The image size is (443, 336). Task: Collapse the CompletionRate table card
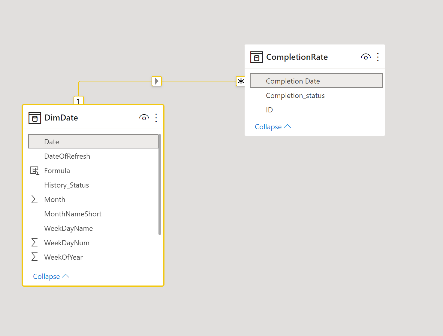click(273, 127)
